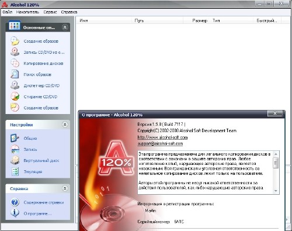Open Копирование дисков link
Viewport: 292px width, 231px height.
point(43,63)
